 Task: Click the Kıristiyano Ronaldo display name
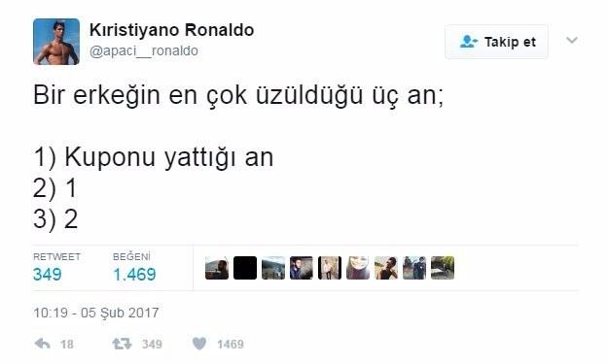[x=172, y=30]
